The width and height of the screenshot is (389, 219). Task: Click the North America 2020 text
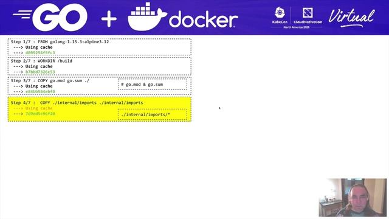coord(296,27)
